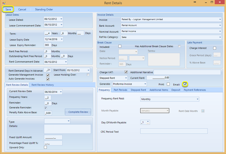Expand the Nominal Account dropdown
Viewport: 226px width, 154px height.
tap(220, 31)
